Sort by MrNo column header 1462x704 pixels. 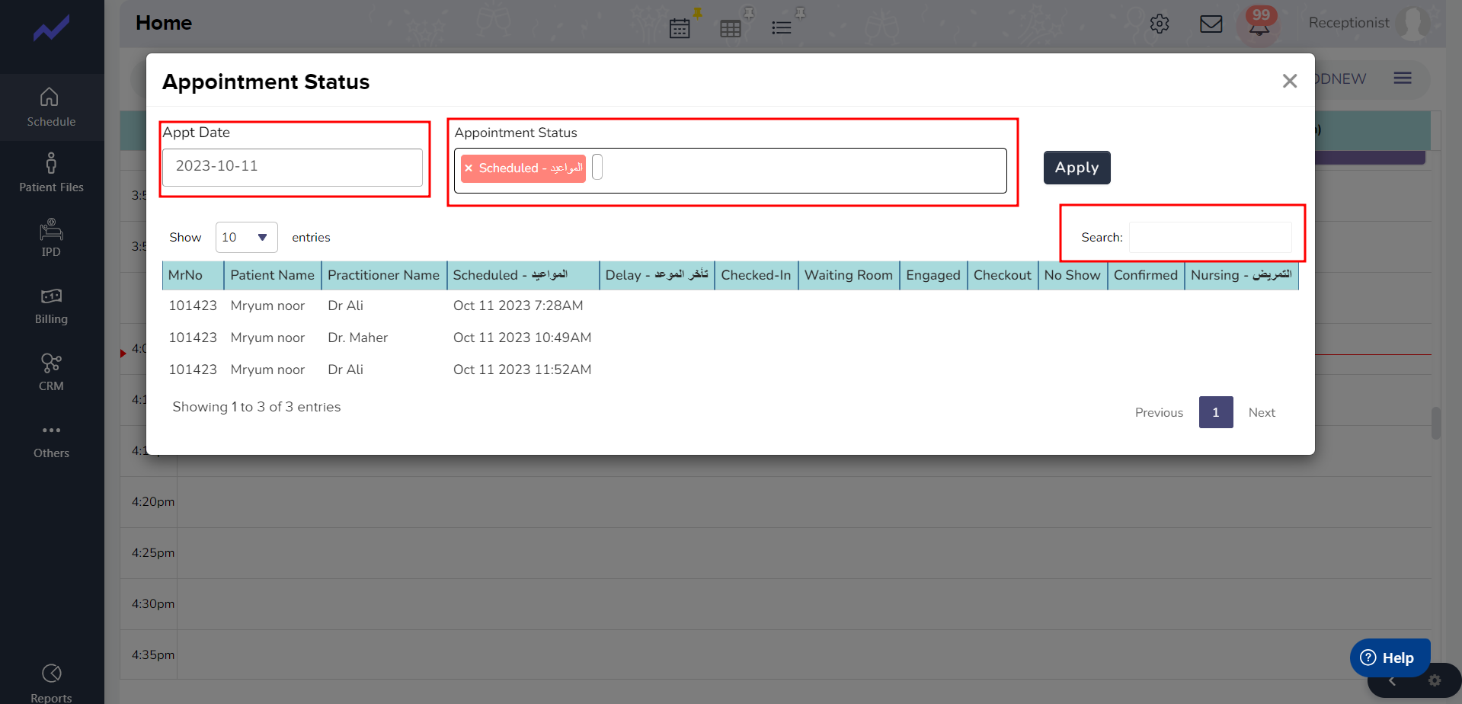pyautogui.click(x=193, y=275)
